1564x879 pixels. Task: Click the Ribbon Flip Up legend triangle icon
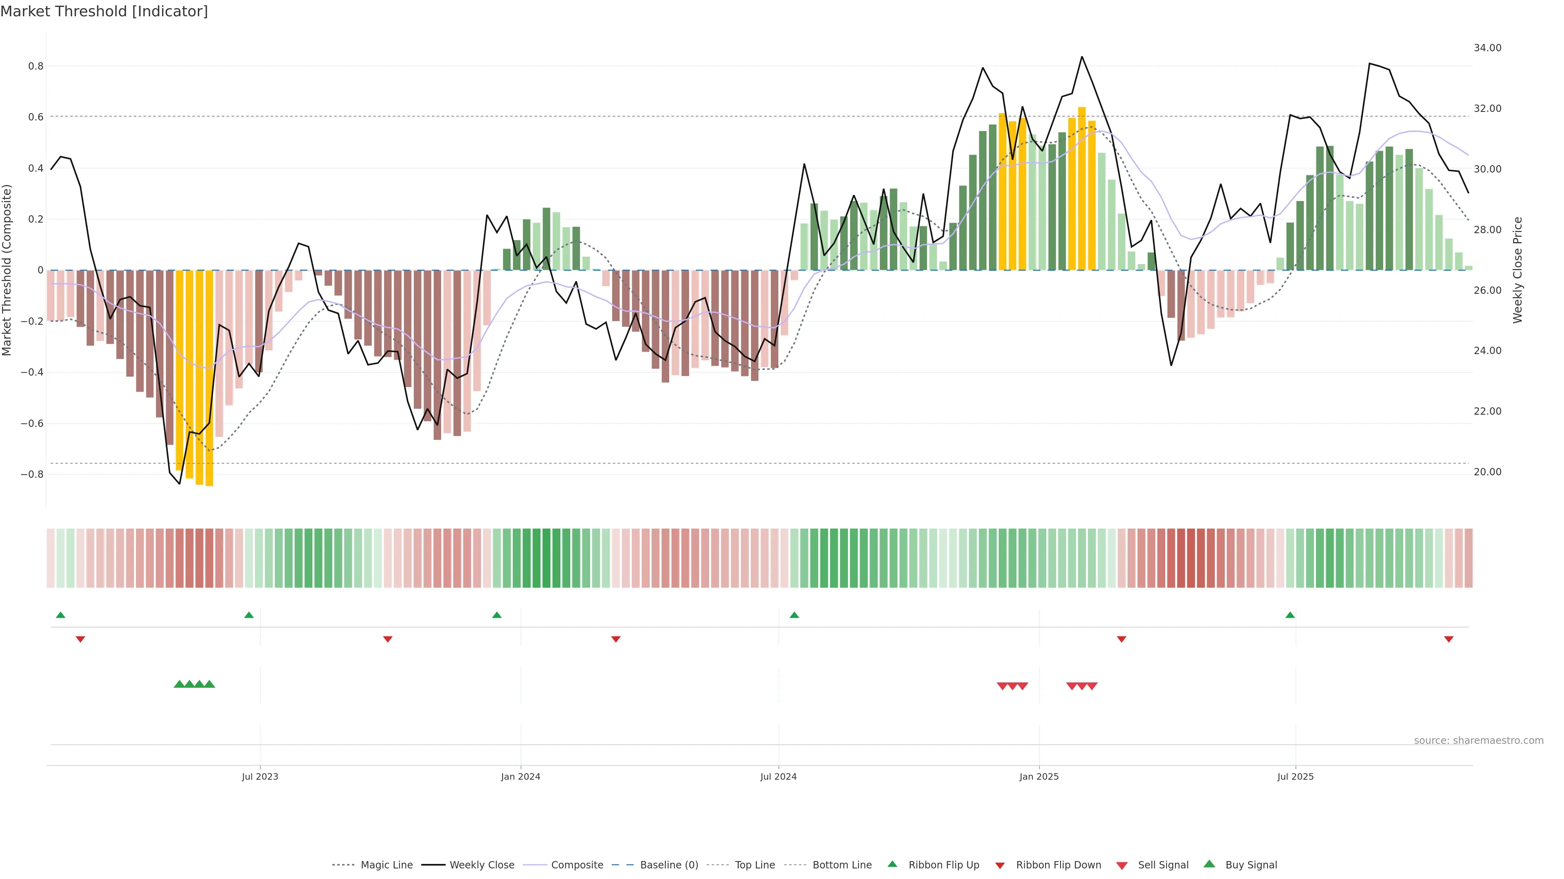[892, 864]
